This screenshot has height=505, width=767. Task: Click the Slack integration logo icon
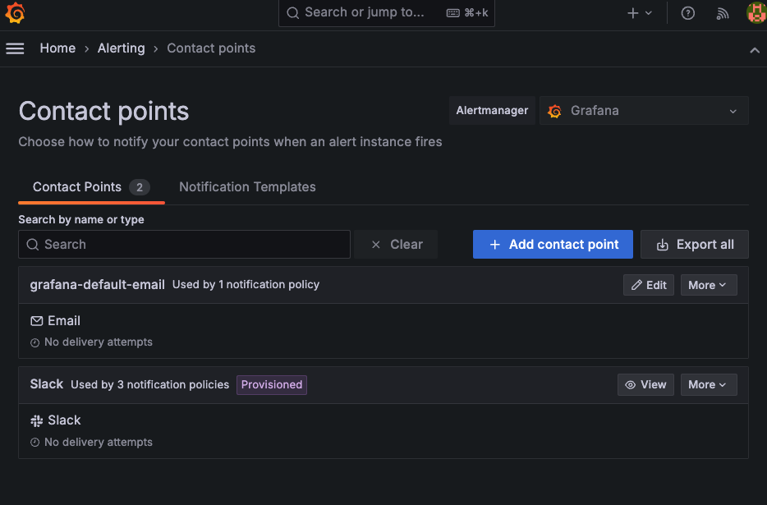(37, 420)
